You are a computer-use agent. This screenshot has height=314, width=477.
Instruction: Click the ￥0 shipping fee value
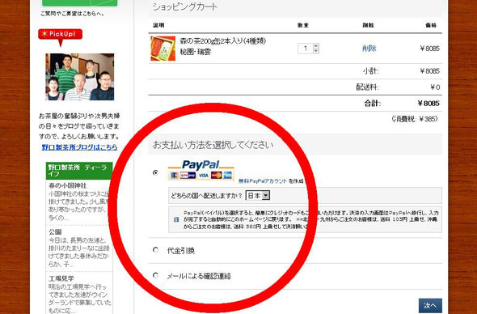click(435, 87)
